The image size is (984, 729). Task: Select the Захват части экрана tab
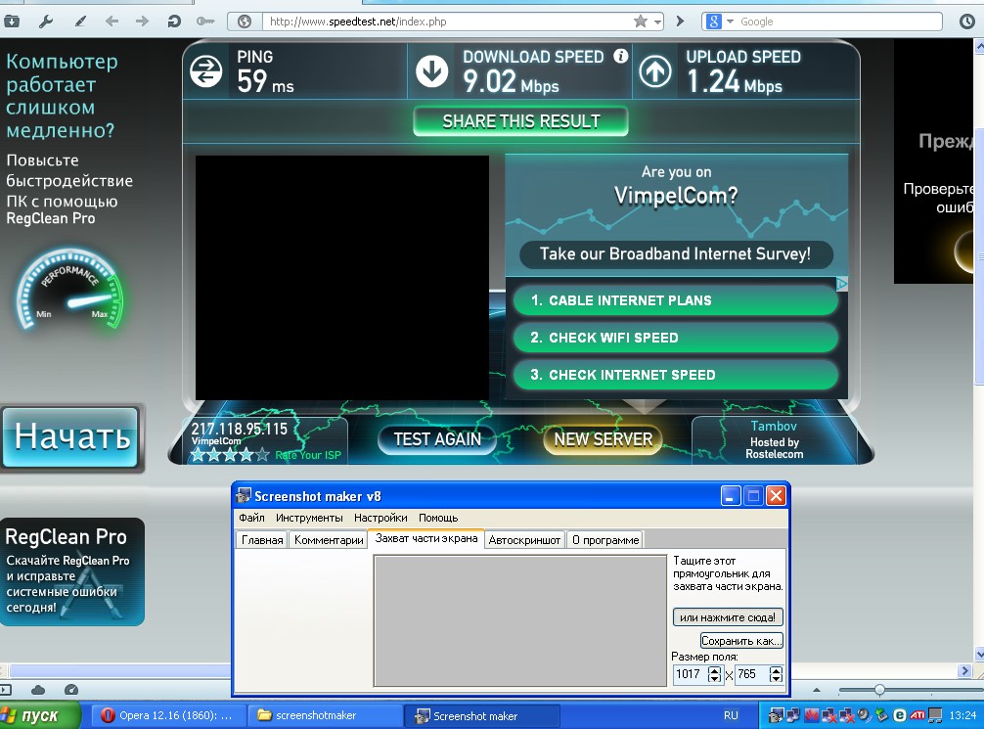point(426,539)
